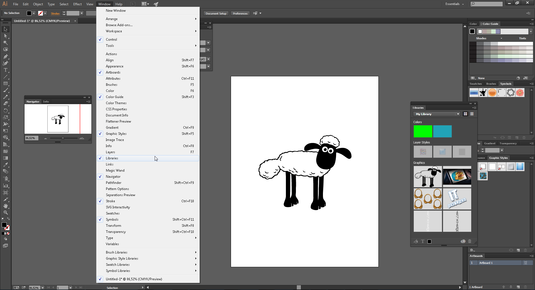Uncheck Stroke in Window menu
Viewport: 535px width, 290px height.
[x=148, y=201]
